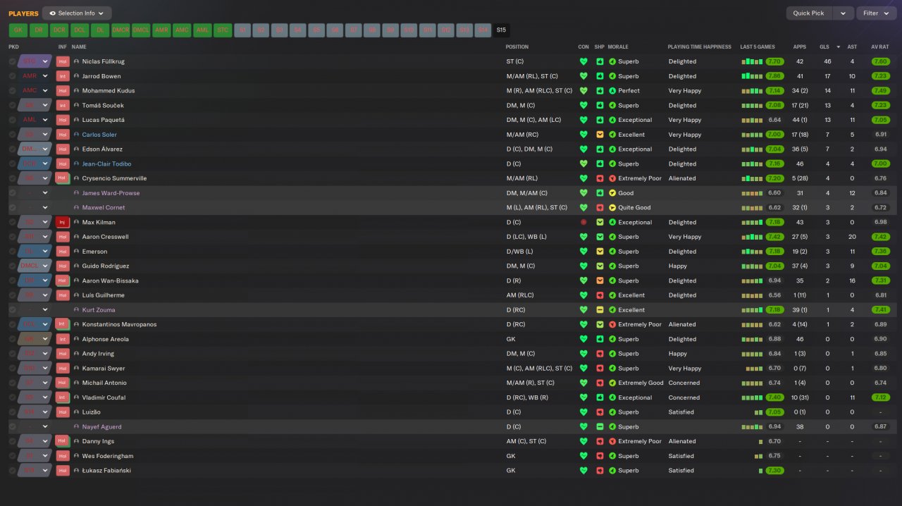
Task: Open the Filter dropdown
Action: point(875,13)
